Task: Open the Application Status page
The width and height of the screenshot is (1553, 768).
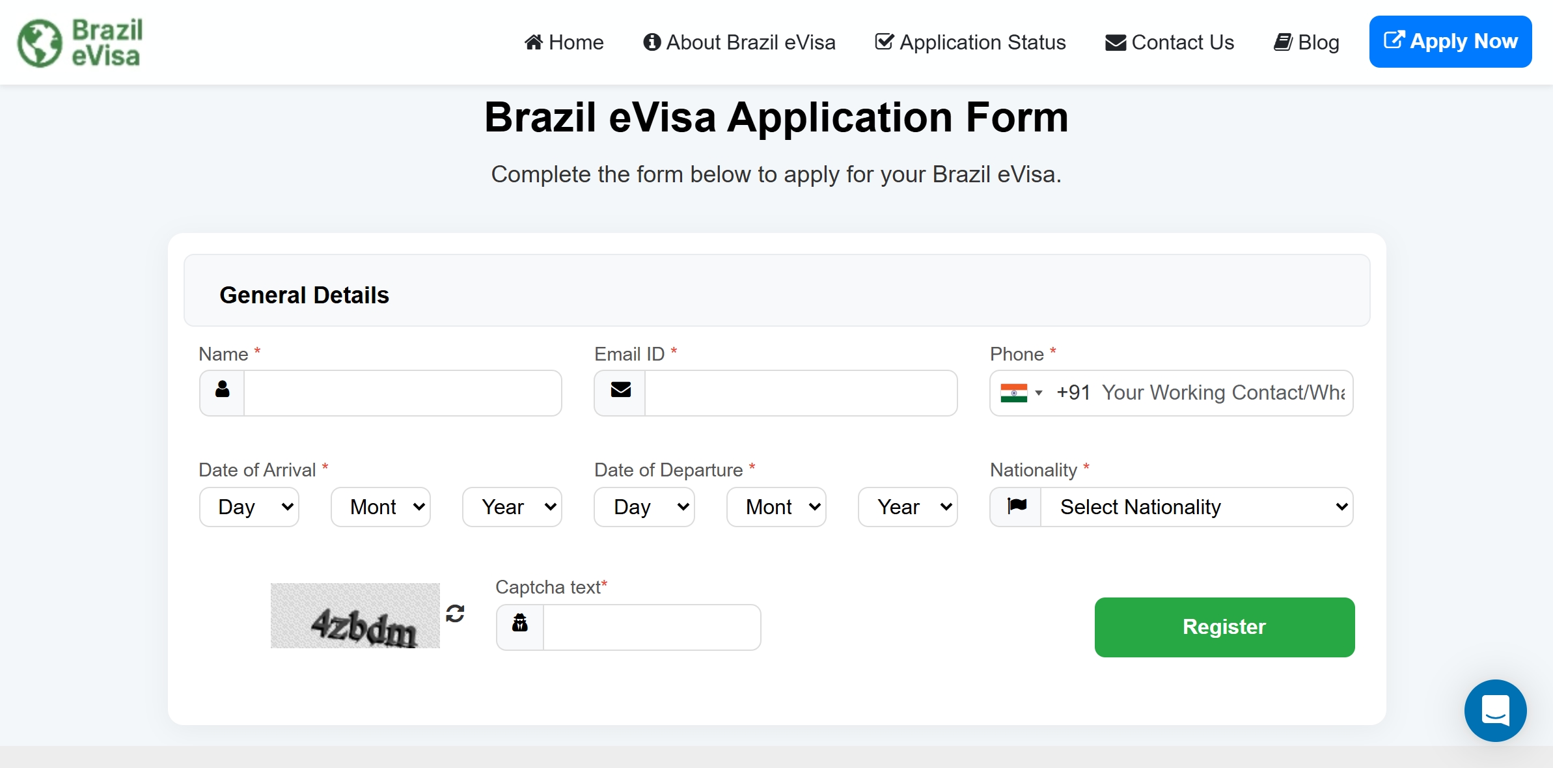Action: tap(970, 42)
